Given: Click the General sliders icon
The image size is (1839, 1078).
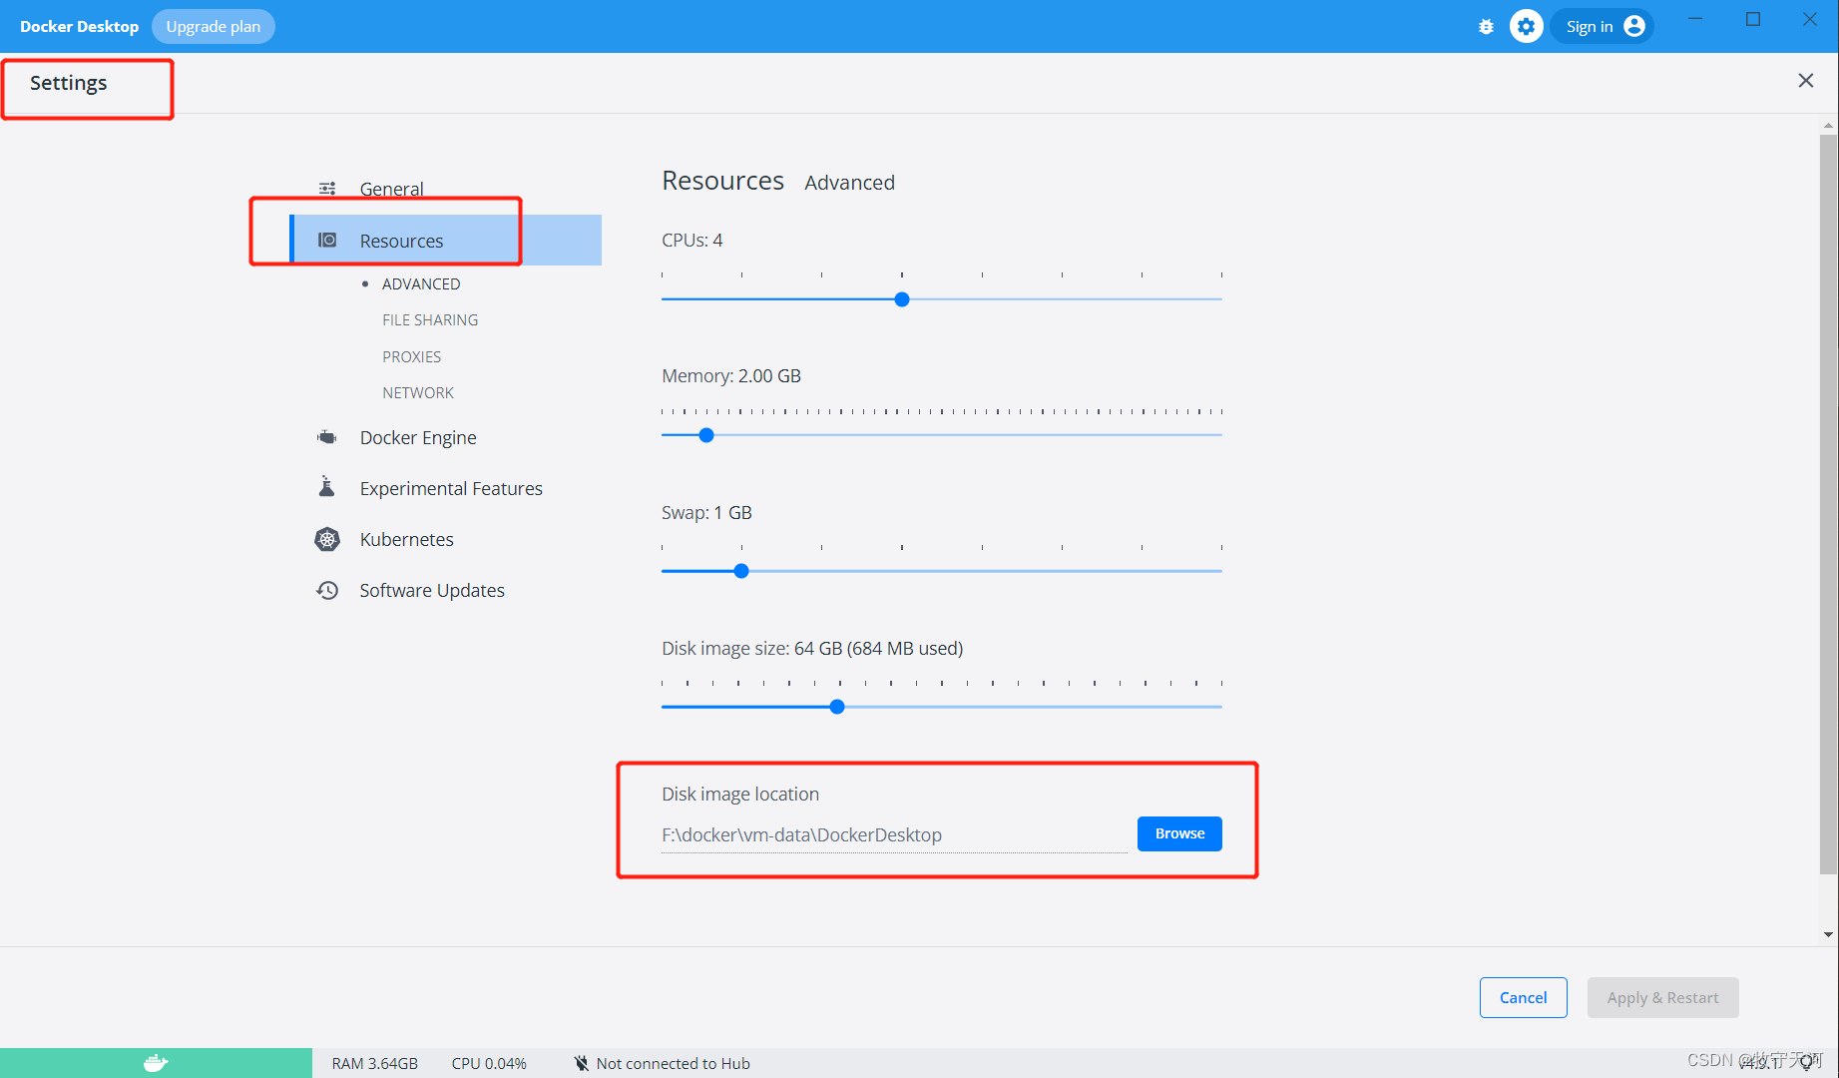Looking at the screenshot, I should [x=327, y=189].
